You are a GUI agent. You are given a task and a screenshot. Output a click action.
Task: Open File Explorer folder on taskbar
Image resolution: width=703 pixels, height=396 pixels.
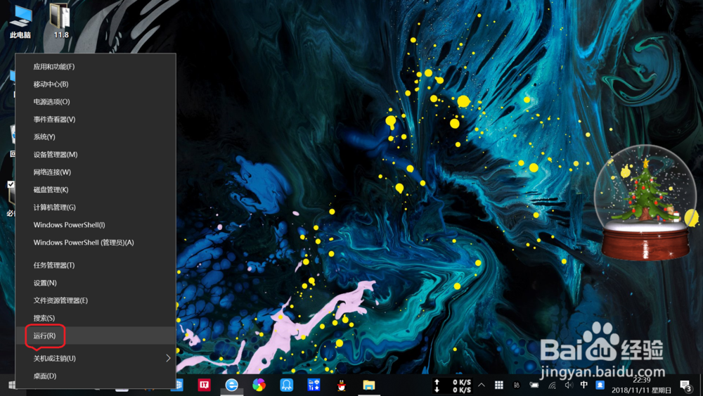368,385
